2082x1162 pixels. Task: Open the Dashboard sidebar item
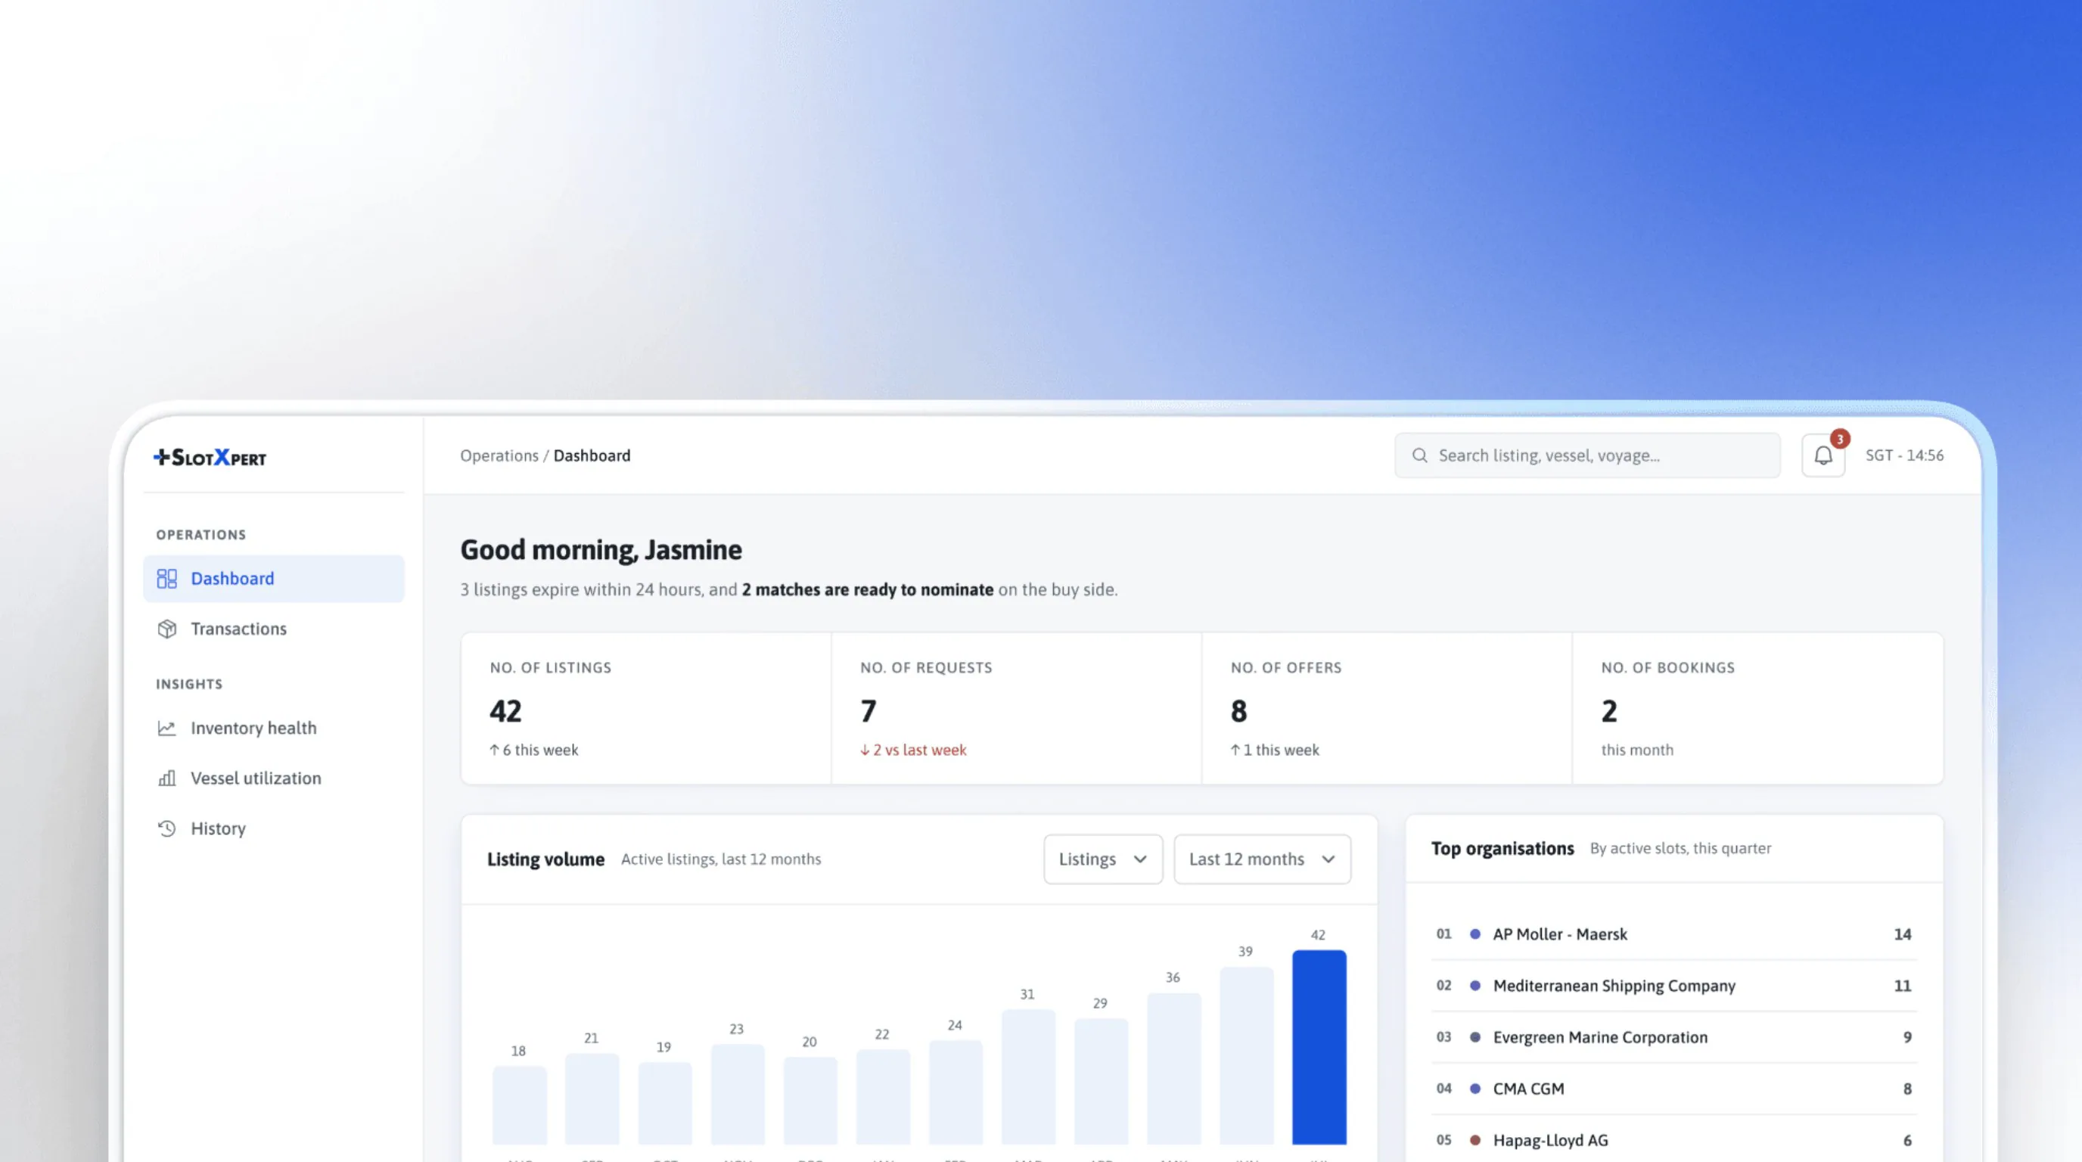[274, 579]
